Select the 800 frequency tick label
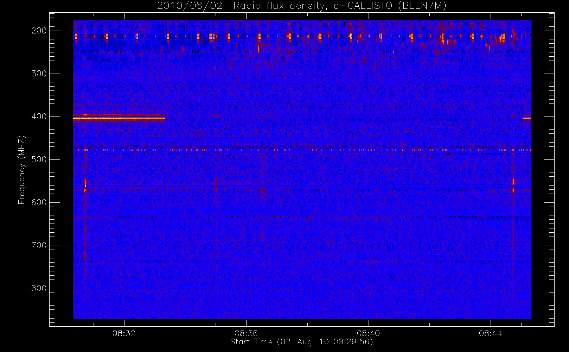This screenshot has width=569, height=352. click(39, 288)
